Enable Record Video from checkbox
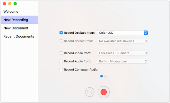170x103 pixels. [61, 53]
